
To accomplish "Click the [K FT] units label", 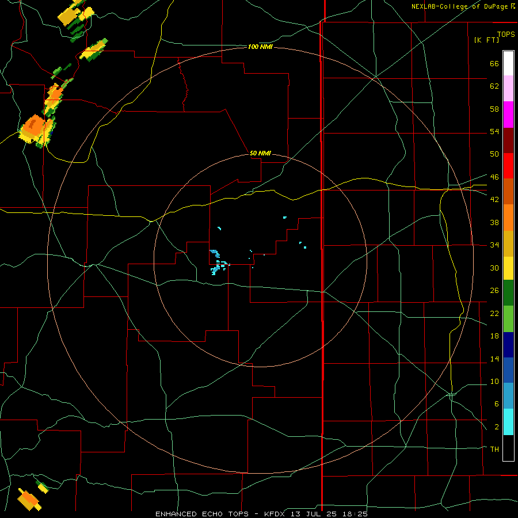I will tap(486, 40).
